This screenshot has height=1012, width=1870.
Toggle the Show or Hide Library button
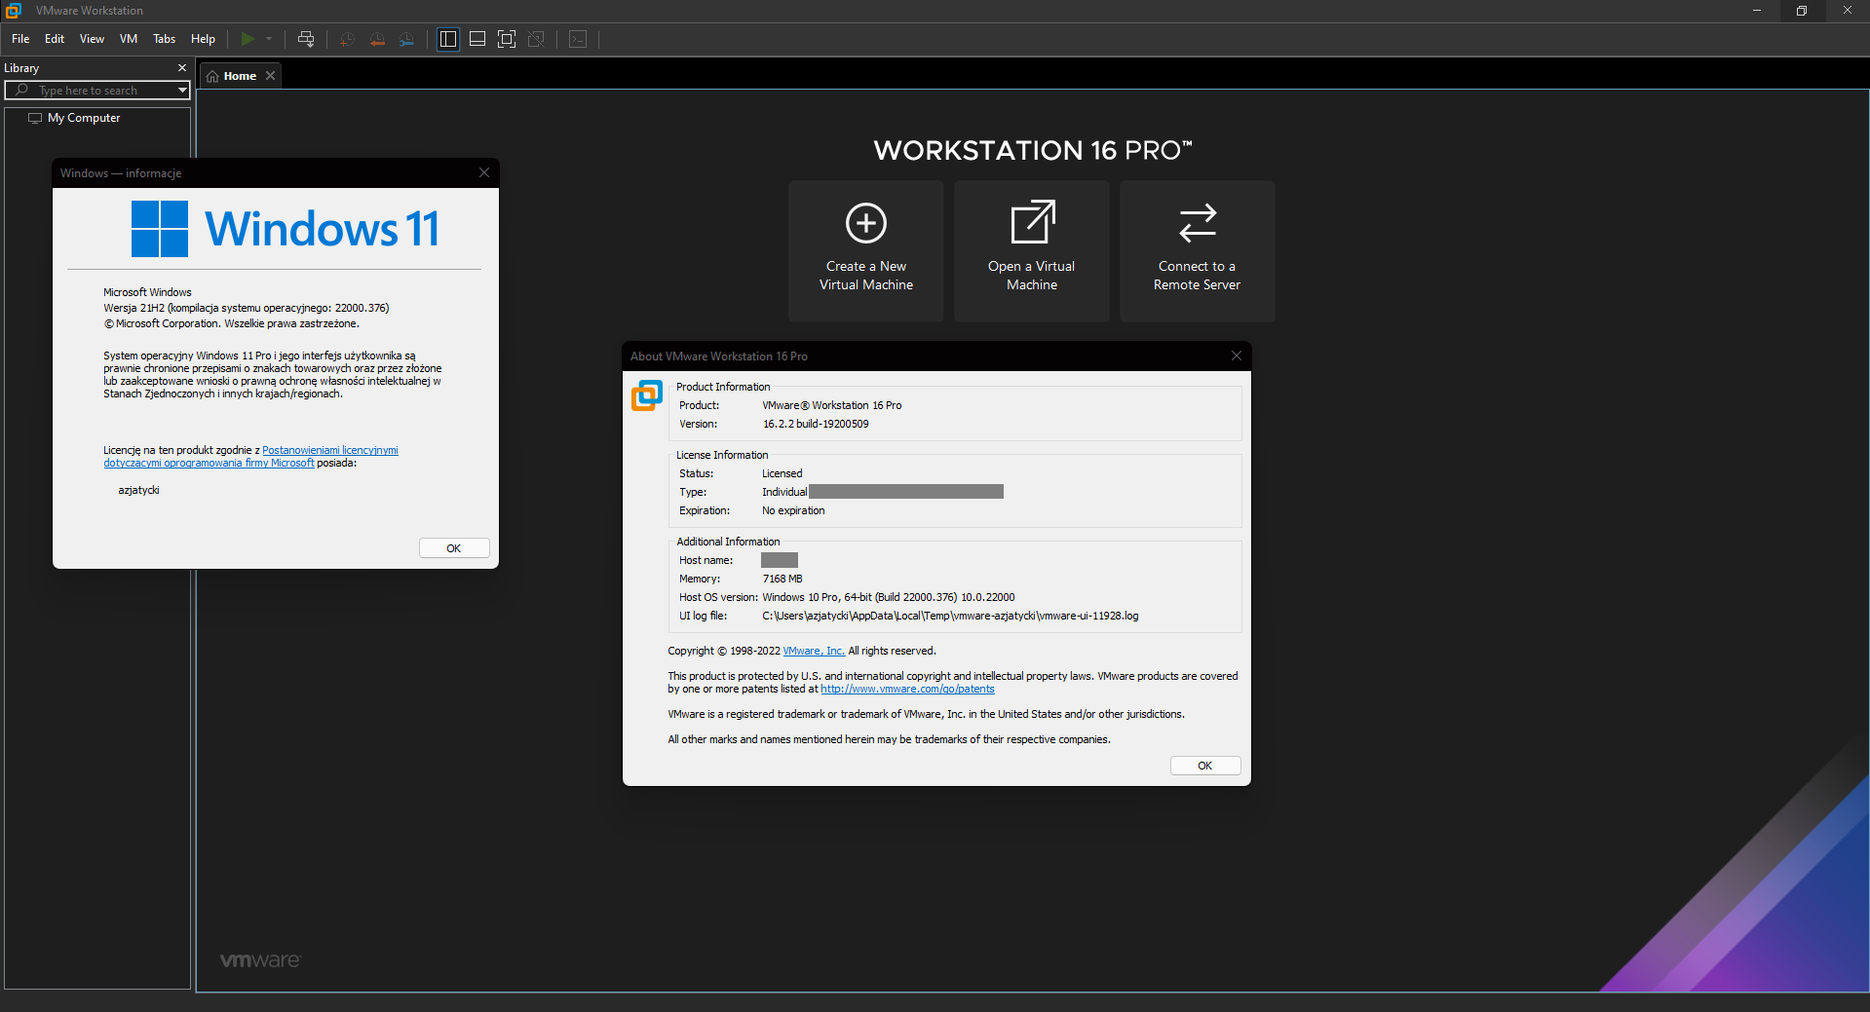(x=448, y=39)
